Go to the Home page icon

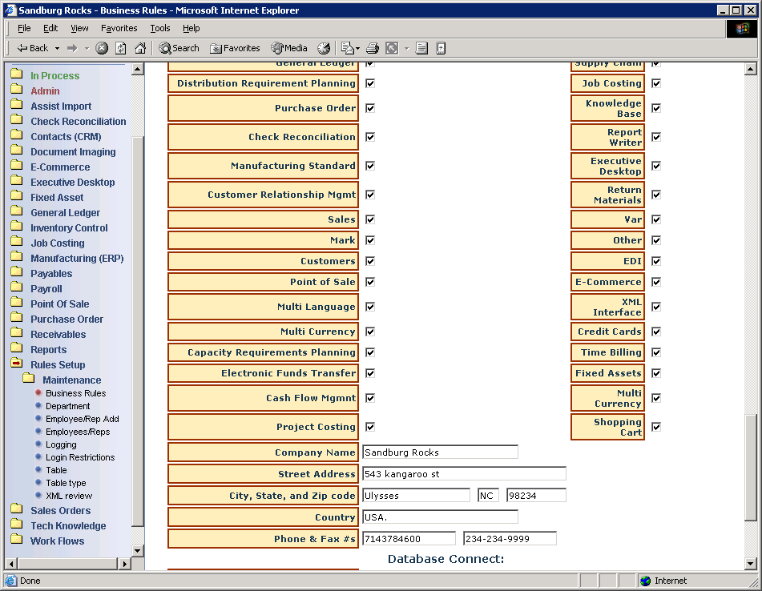click(140, 48)
